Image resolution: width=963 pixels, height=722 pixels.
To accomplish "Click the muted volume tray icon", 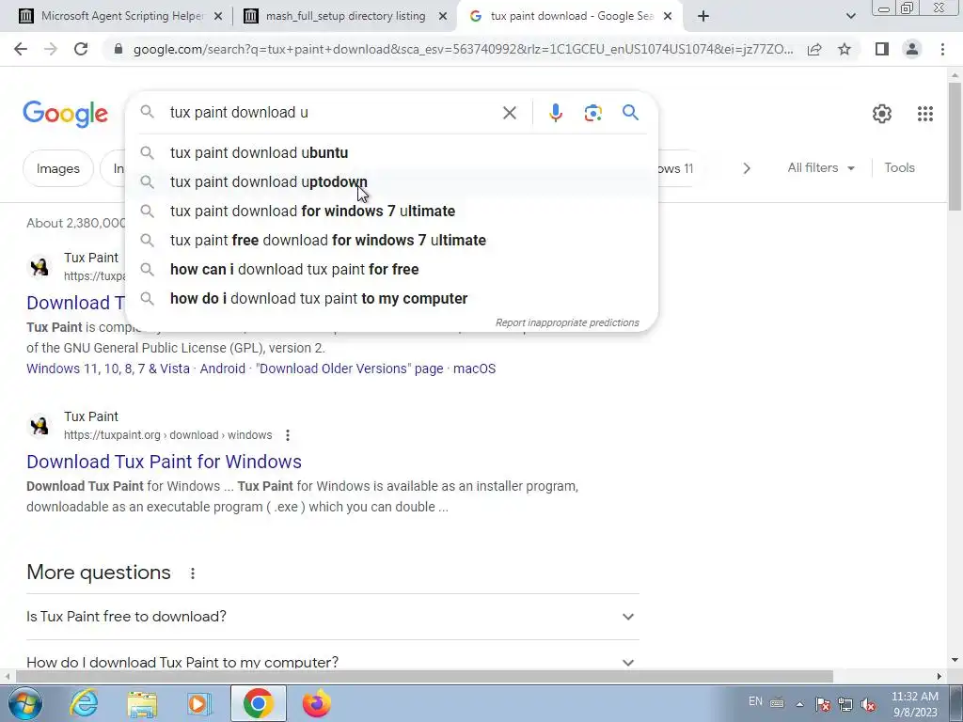I will pos(868,704).
